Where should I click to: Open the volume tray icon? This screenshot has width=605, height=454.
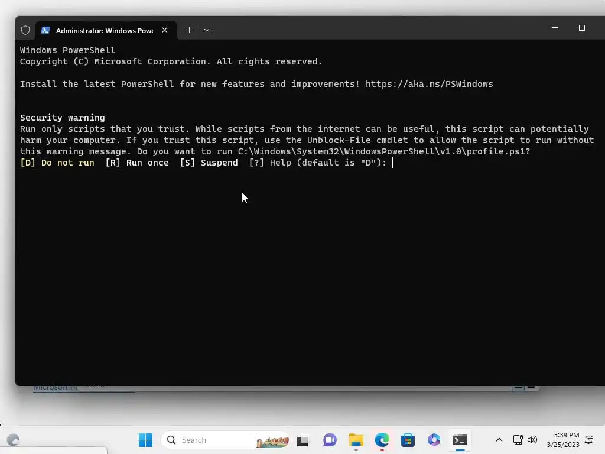[x=532, y=440]
